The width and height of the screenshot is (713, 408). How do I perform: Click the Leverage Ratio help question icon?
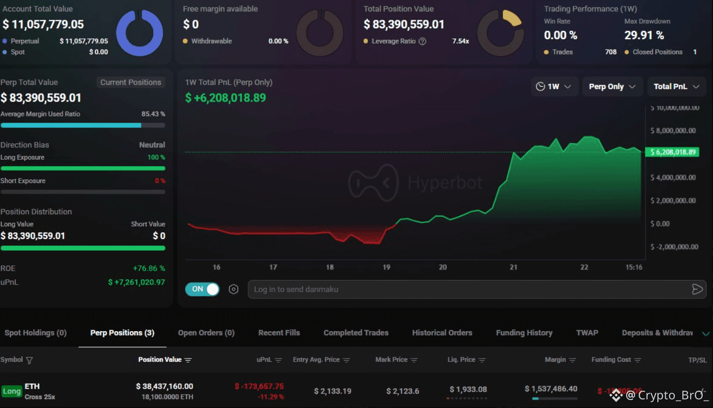point(423,41)
